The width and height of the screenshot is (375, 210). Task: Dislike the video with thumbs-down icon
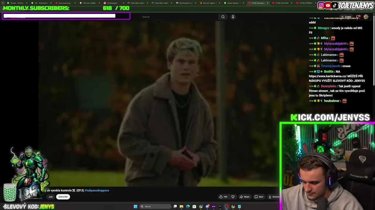pos(233,197)
